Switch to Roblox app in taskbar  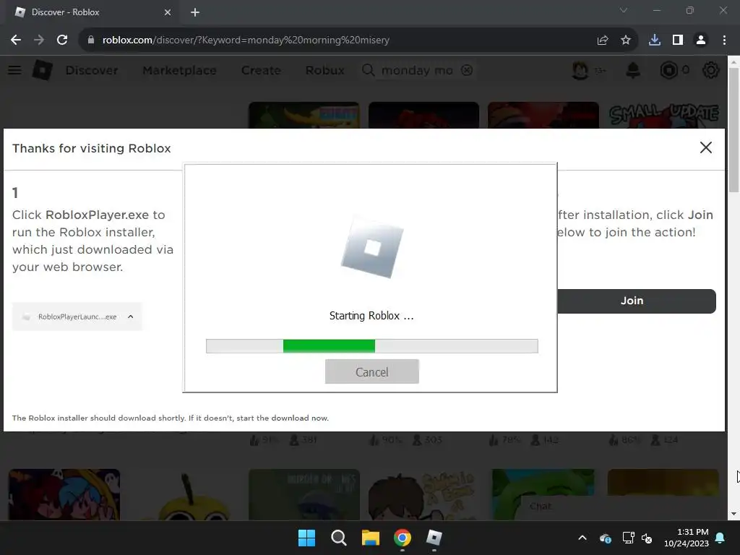[434, 538]
